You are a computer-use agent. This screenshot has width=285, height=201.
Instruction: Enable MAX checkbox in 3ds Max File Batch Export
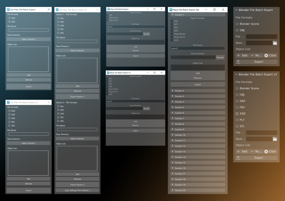(9, 18)
